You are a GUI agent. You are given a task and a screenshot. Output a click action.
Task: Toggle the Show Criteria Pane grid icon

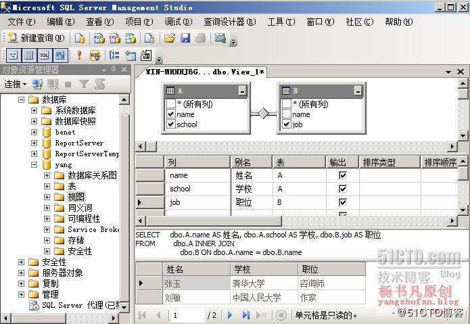pyautogui.click(x=29, y=55)
